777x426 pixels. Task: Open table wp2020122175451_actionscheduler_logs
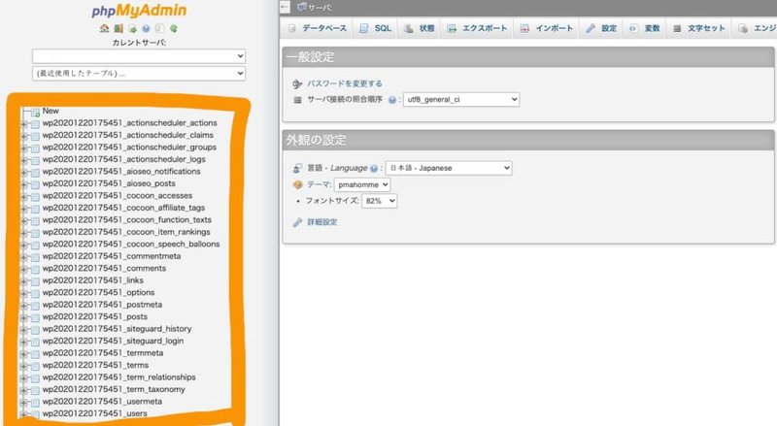pos(124,159)
